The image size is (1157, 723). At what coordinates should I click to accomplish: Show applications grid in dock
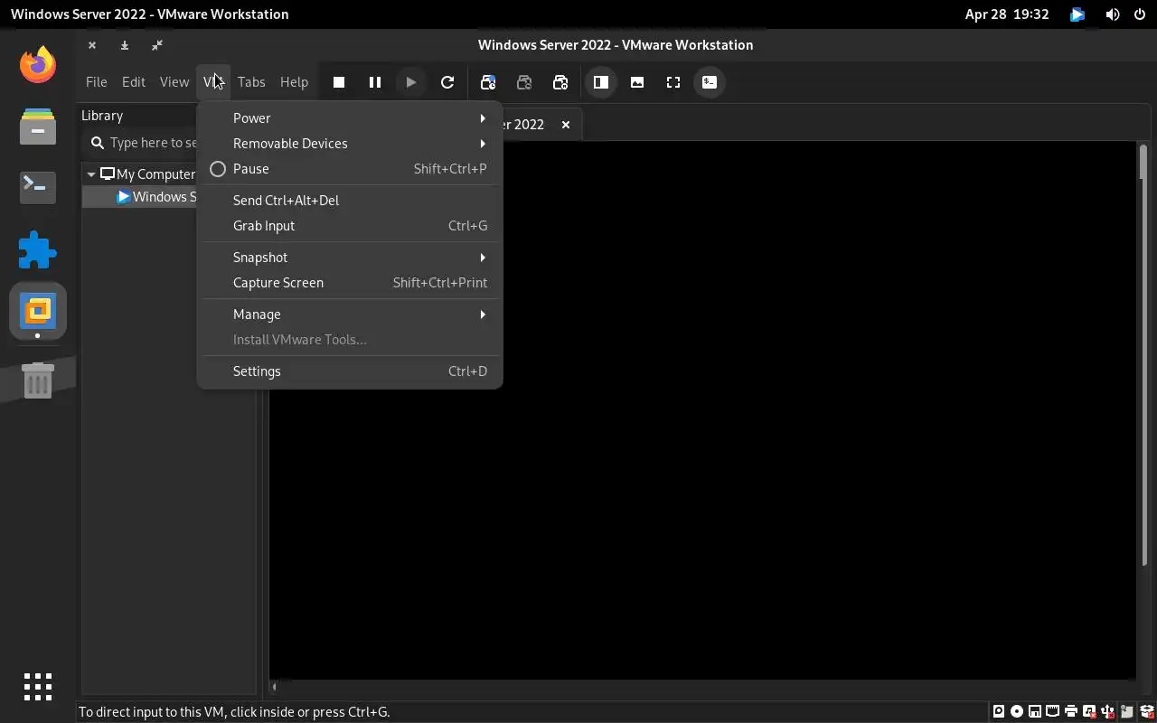click(38, 687)
